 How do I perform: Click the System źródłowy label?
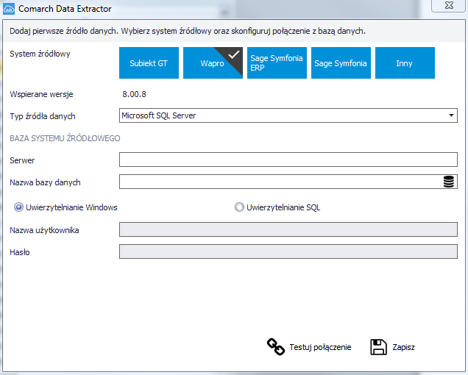tap(40, 54)
